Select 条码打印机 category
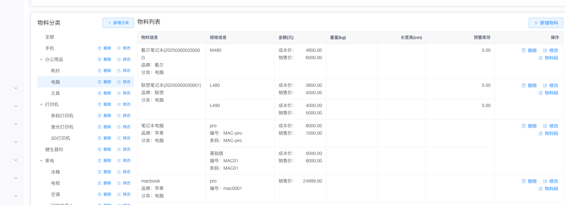Viewport: 565px width, 205px height. tap(62, 116)
